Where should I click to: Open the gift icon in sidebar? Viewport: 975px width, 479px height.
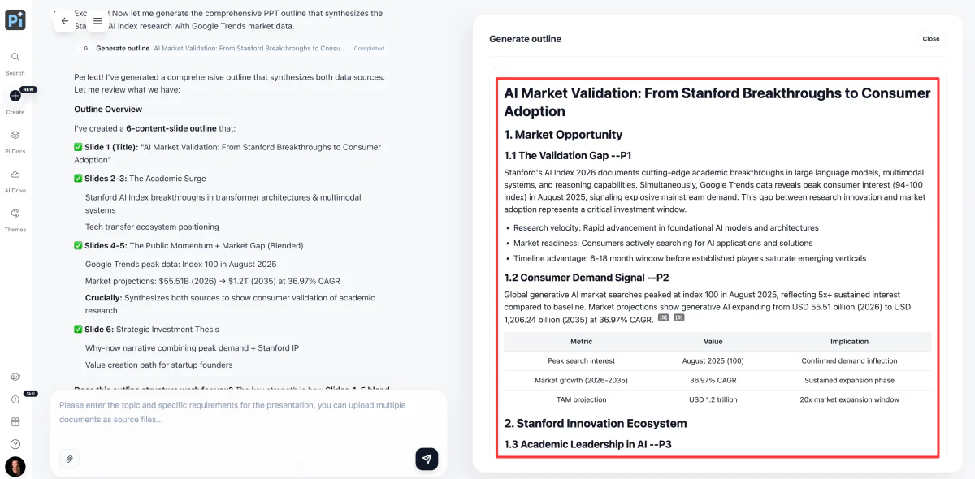tap(15, 421)
